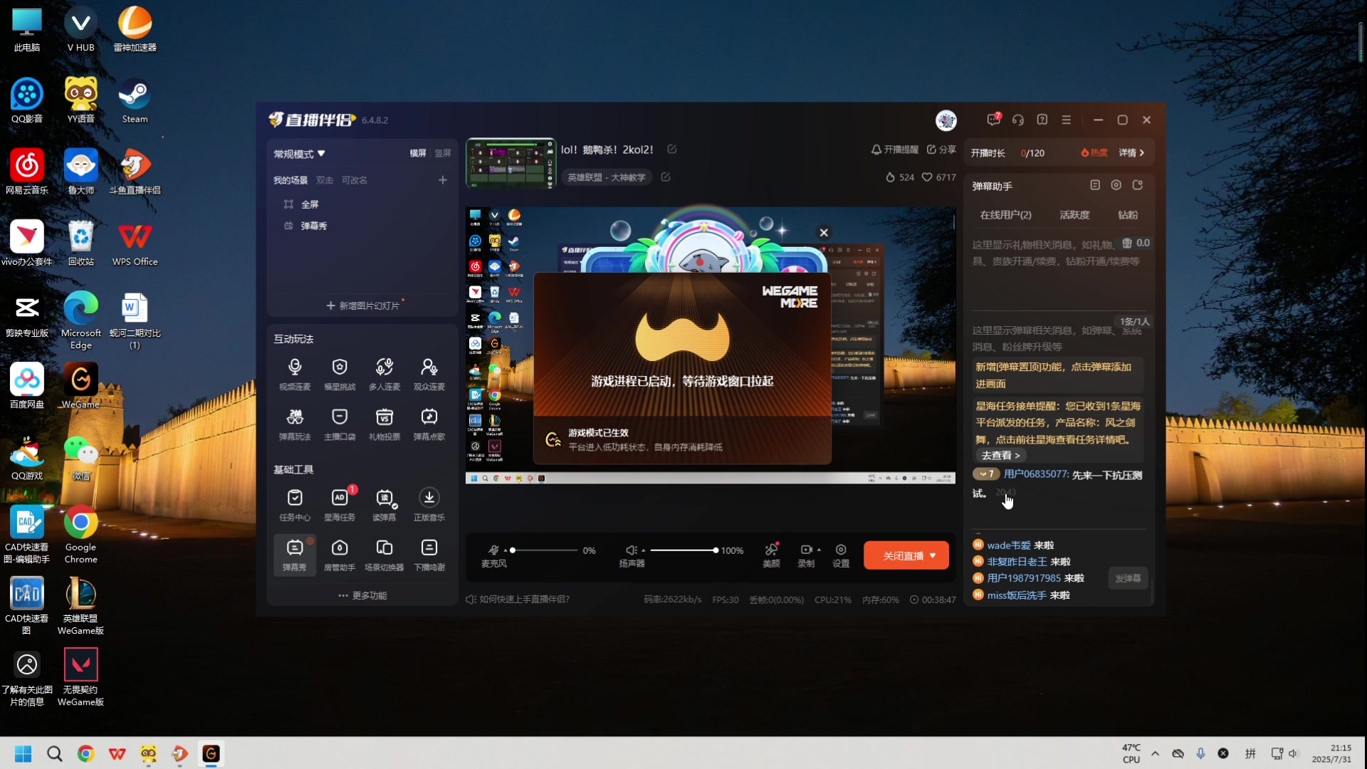
Task: Open 设置 settings gear below preview
Action: 841,555
